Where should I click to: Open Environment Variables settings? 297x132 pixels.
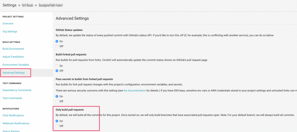pyautogui.click(x=16, y=65)
